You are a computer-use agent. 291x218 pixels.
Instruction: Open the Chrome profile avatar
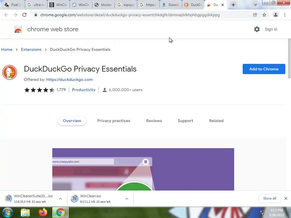tap(276, 15)
